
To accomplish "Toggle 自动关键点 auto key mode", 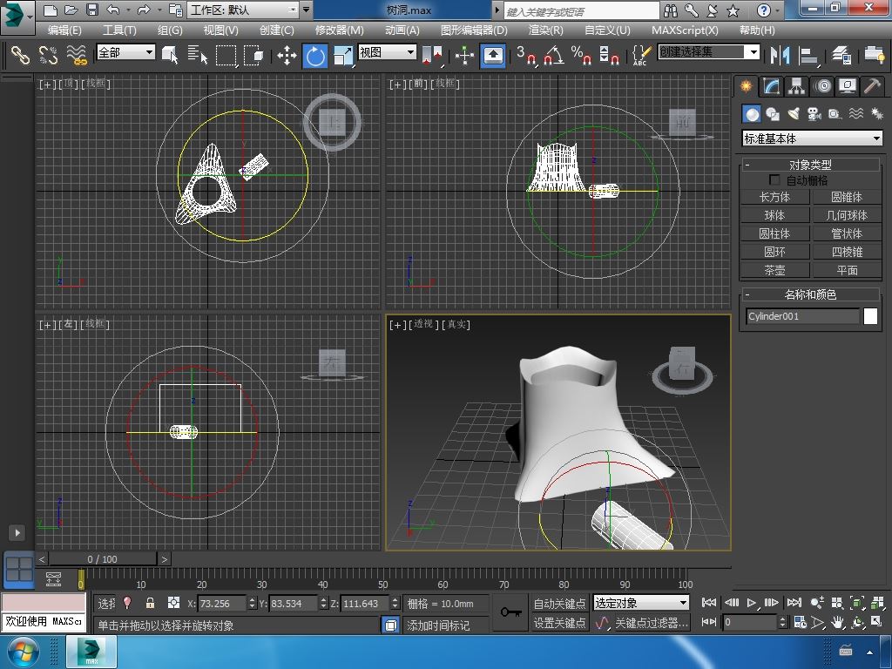I will [559, 603].
